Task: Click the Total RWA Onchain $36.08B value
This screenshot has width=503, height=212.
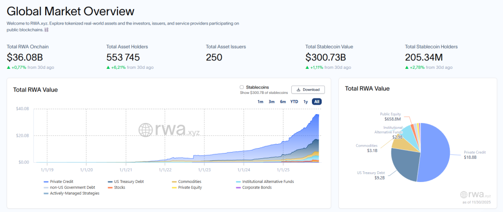Action: pos(28,58)
